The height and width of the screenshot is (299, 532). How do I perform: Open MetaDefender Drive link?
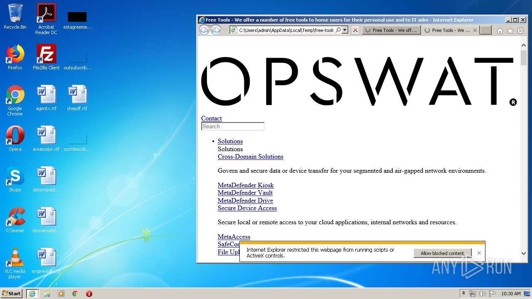pos(245,201)
